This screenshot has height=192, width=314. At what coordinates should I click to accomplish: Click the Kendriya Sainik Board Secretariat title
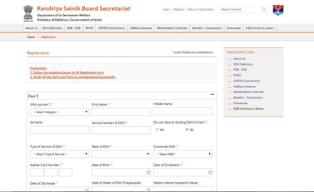(x=84, y=8)
